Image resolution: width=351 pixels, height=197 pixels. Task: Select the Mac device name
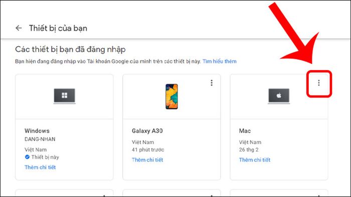[x=245, y=130]
